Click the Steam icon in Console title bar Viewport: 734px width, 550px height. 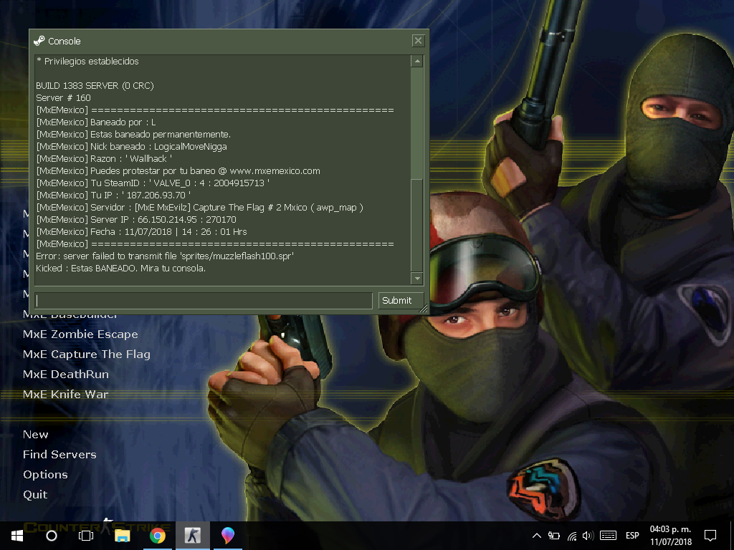(x=39, y=41)
